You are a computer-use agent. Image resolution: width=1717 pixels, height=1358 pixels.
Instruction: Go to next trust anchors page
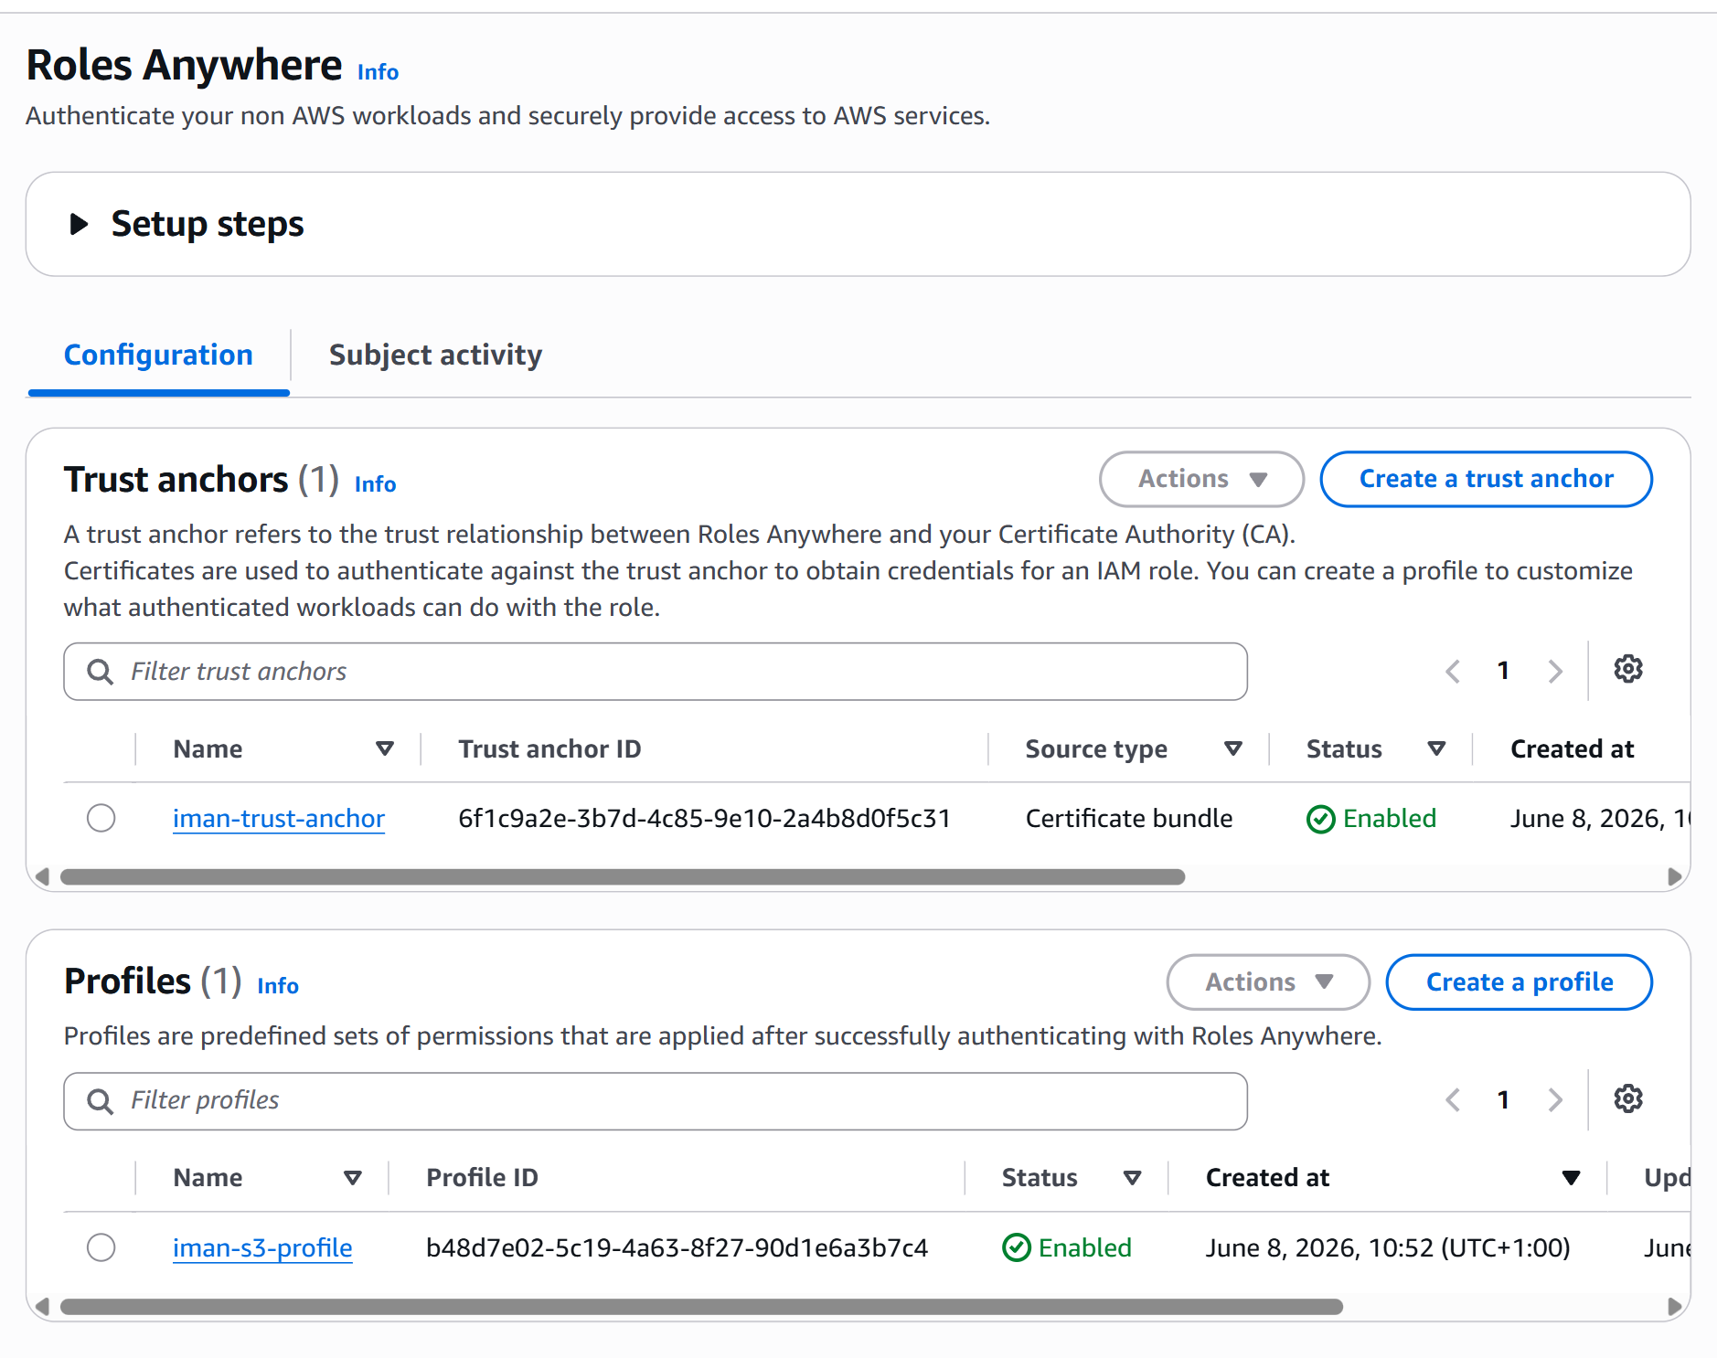1555,672
